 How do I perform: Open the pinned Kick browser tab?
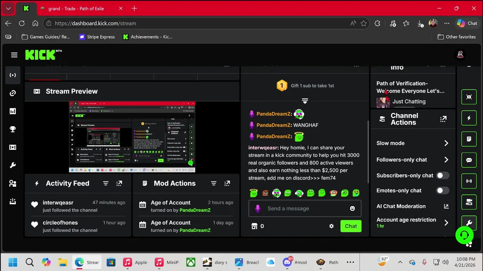click(26, 8)
